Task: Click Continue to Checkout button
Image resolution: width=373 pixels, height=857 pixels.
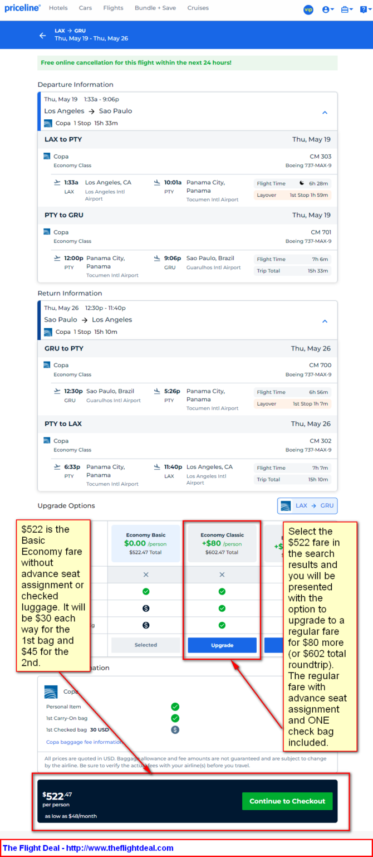Action: (x=287, y=801)
